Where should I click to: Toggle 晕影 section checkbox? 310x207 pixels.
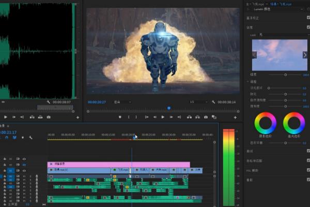click(x=308, y=180)
